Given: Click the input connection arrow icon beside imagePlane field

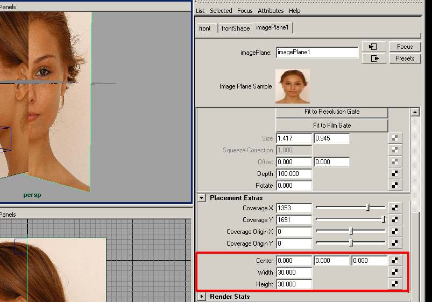Looking at the screenshot, I should click(x=374, y=47).
